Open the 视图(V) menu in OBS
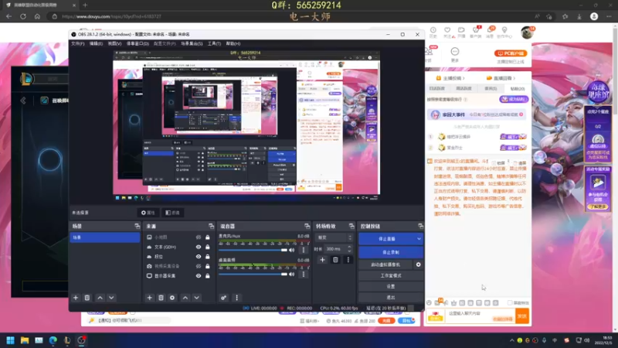This screenshot has height=348, width=618. (114, 43)
